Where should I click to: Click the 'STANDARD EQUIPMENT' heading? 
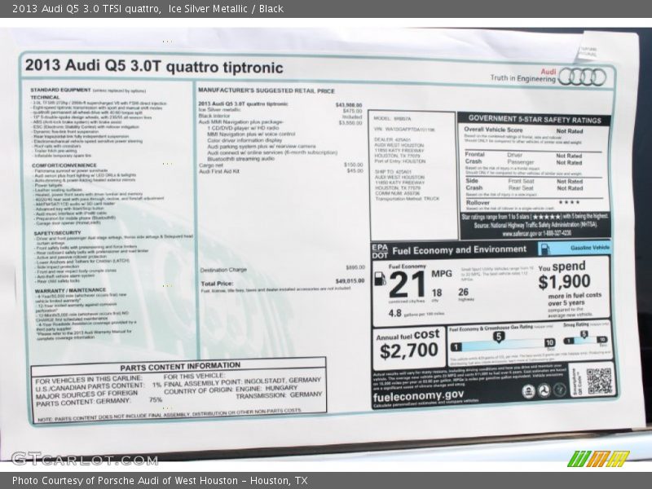pos(60,90)
